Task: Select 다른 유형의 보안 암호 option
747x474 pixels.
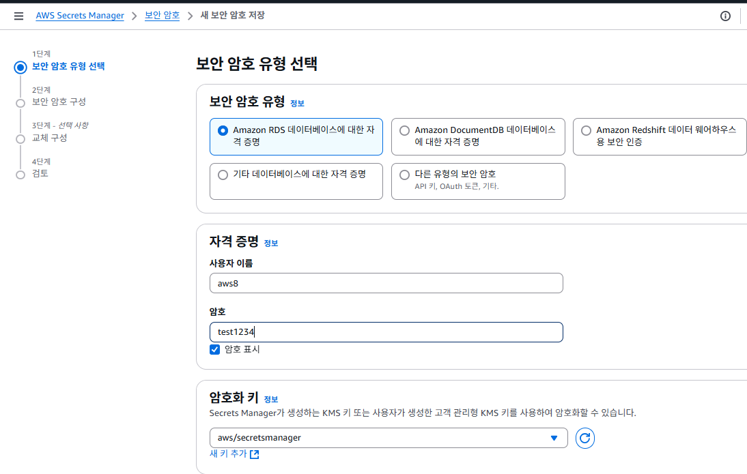Action: coord(478,181)
